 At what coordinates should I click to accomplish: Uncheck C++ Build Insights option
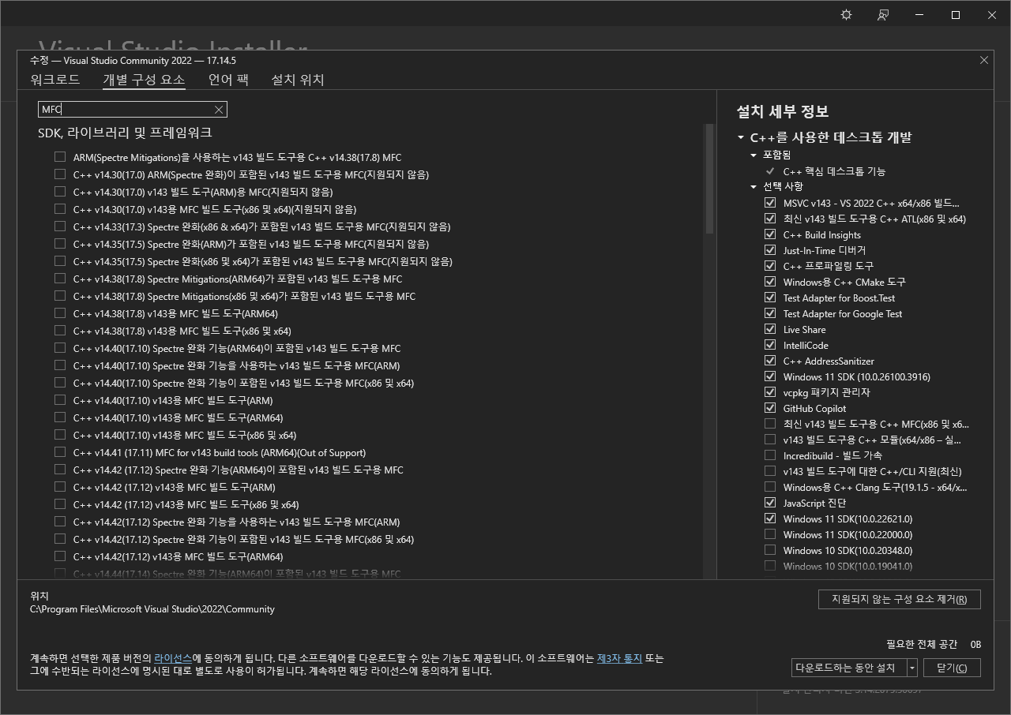coord(770,234)
